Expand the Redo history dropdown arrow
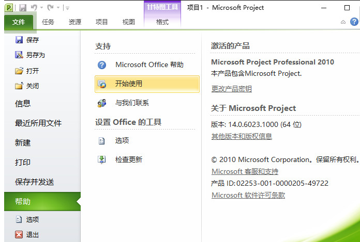360x242 pixels. [58, 8]
